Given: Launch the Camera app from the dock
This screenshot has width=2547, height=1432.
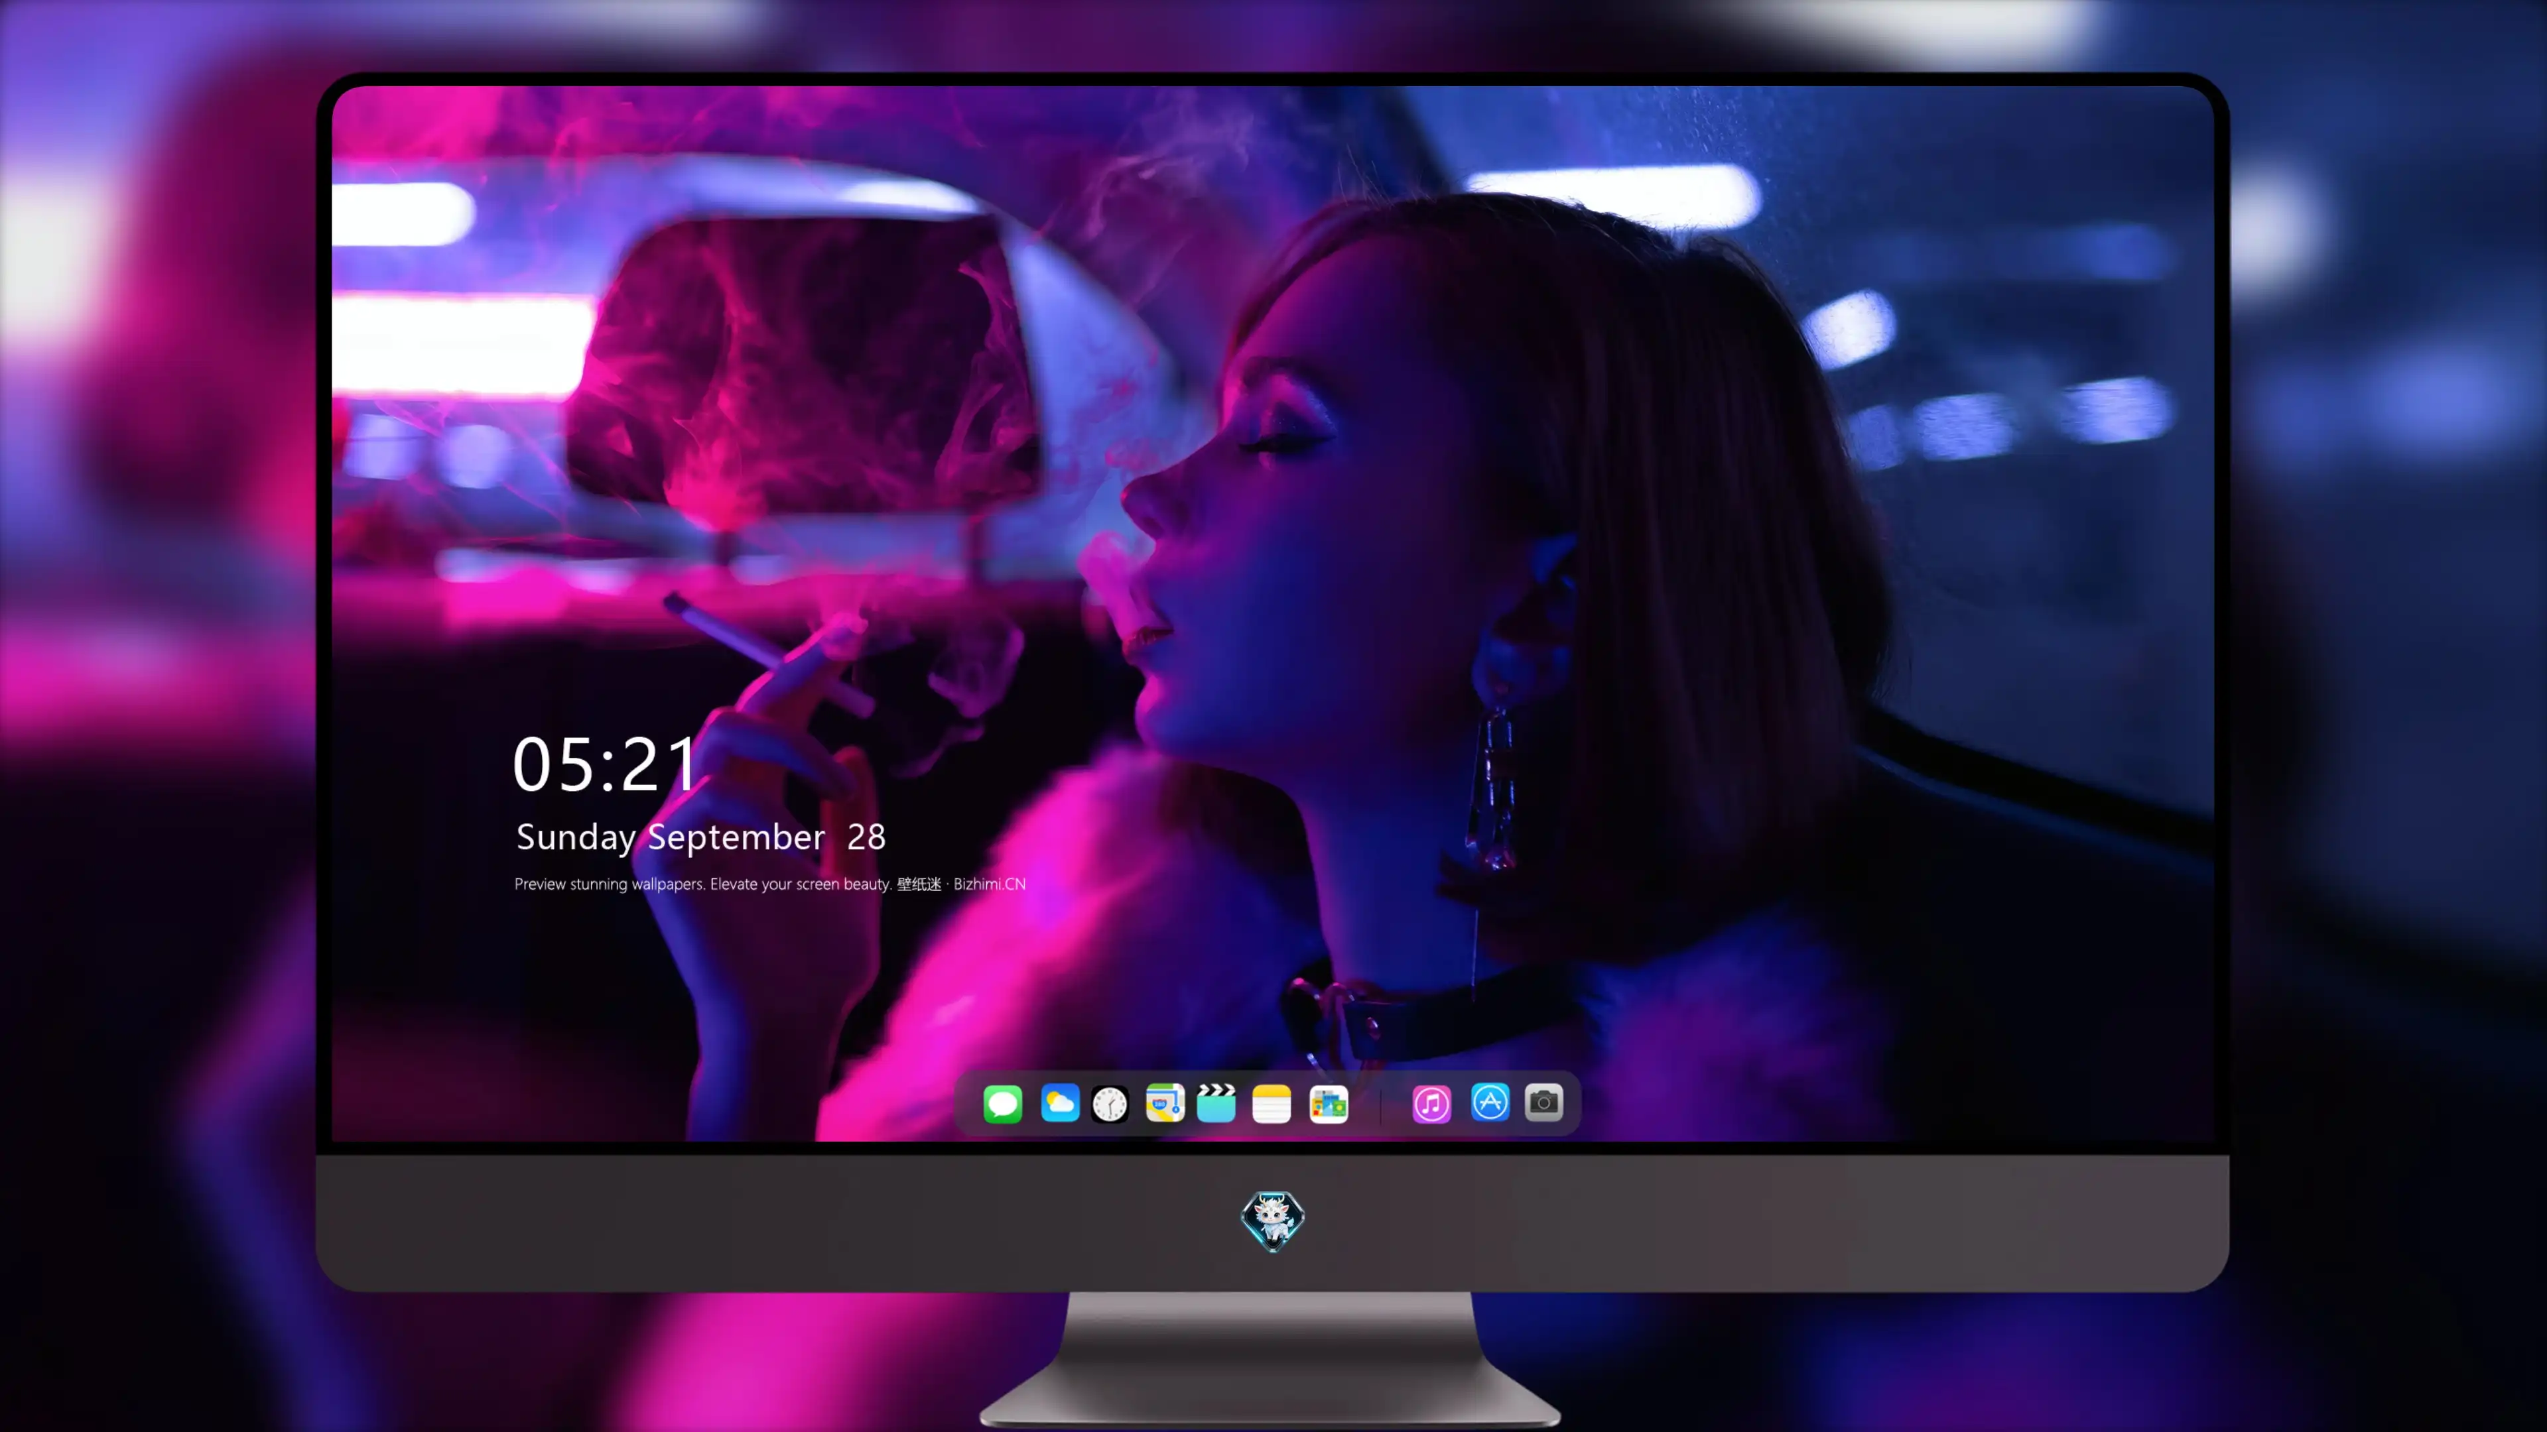Looking at the screenshot, I should [x=1543, y=1103].
